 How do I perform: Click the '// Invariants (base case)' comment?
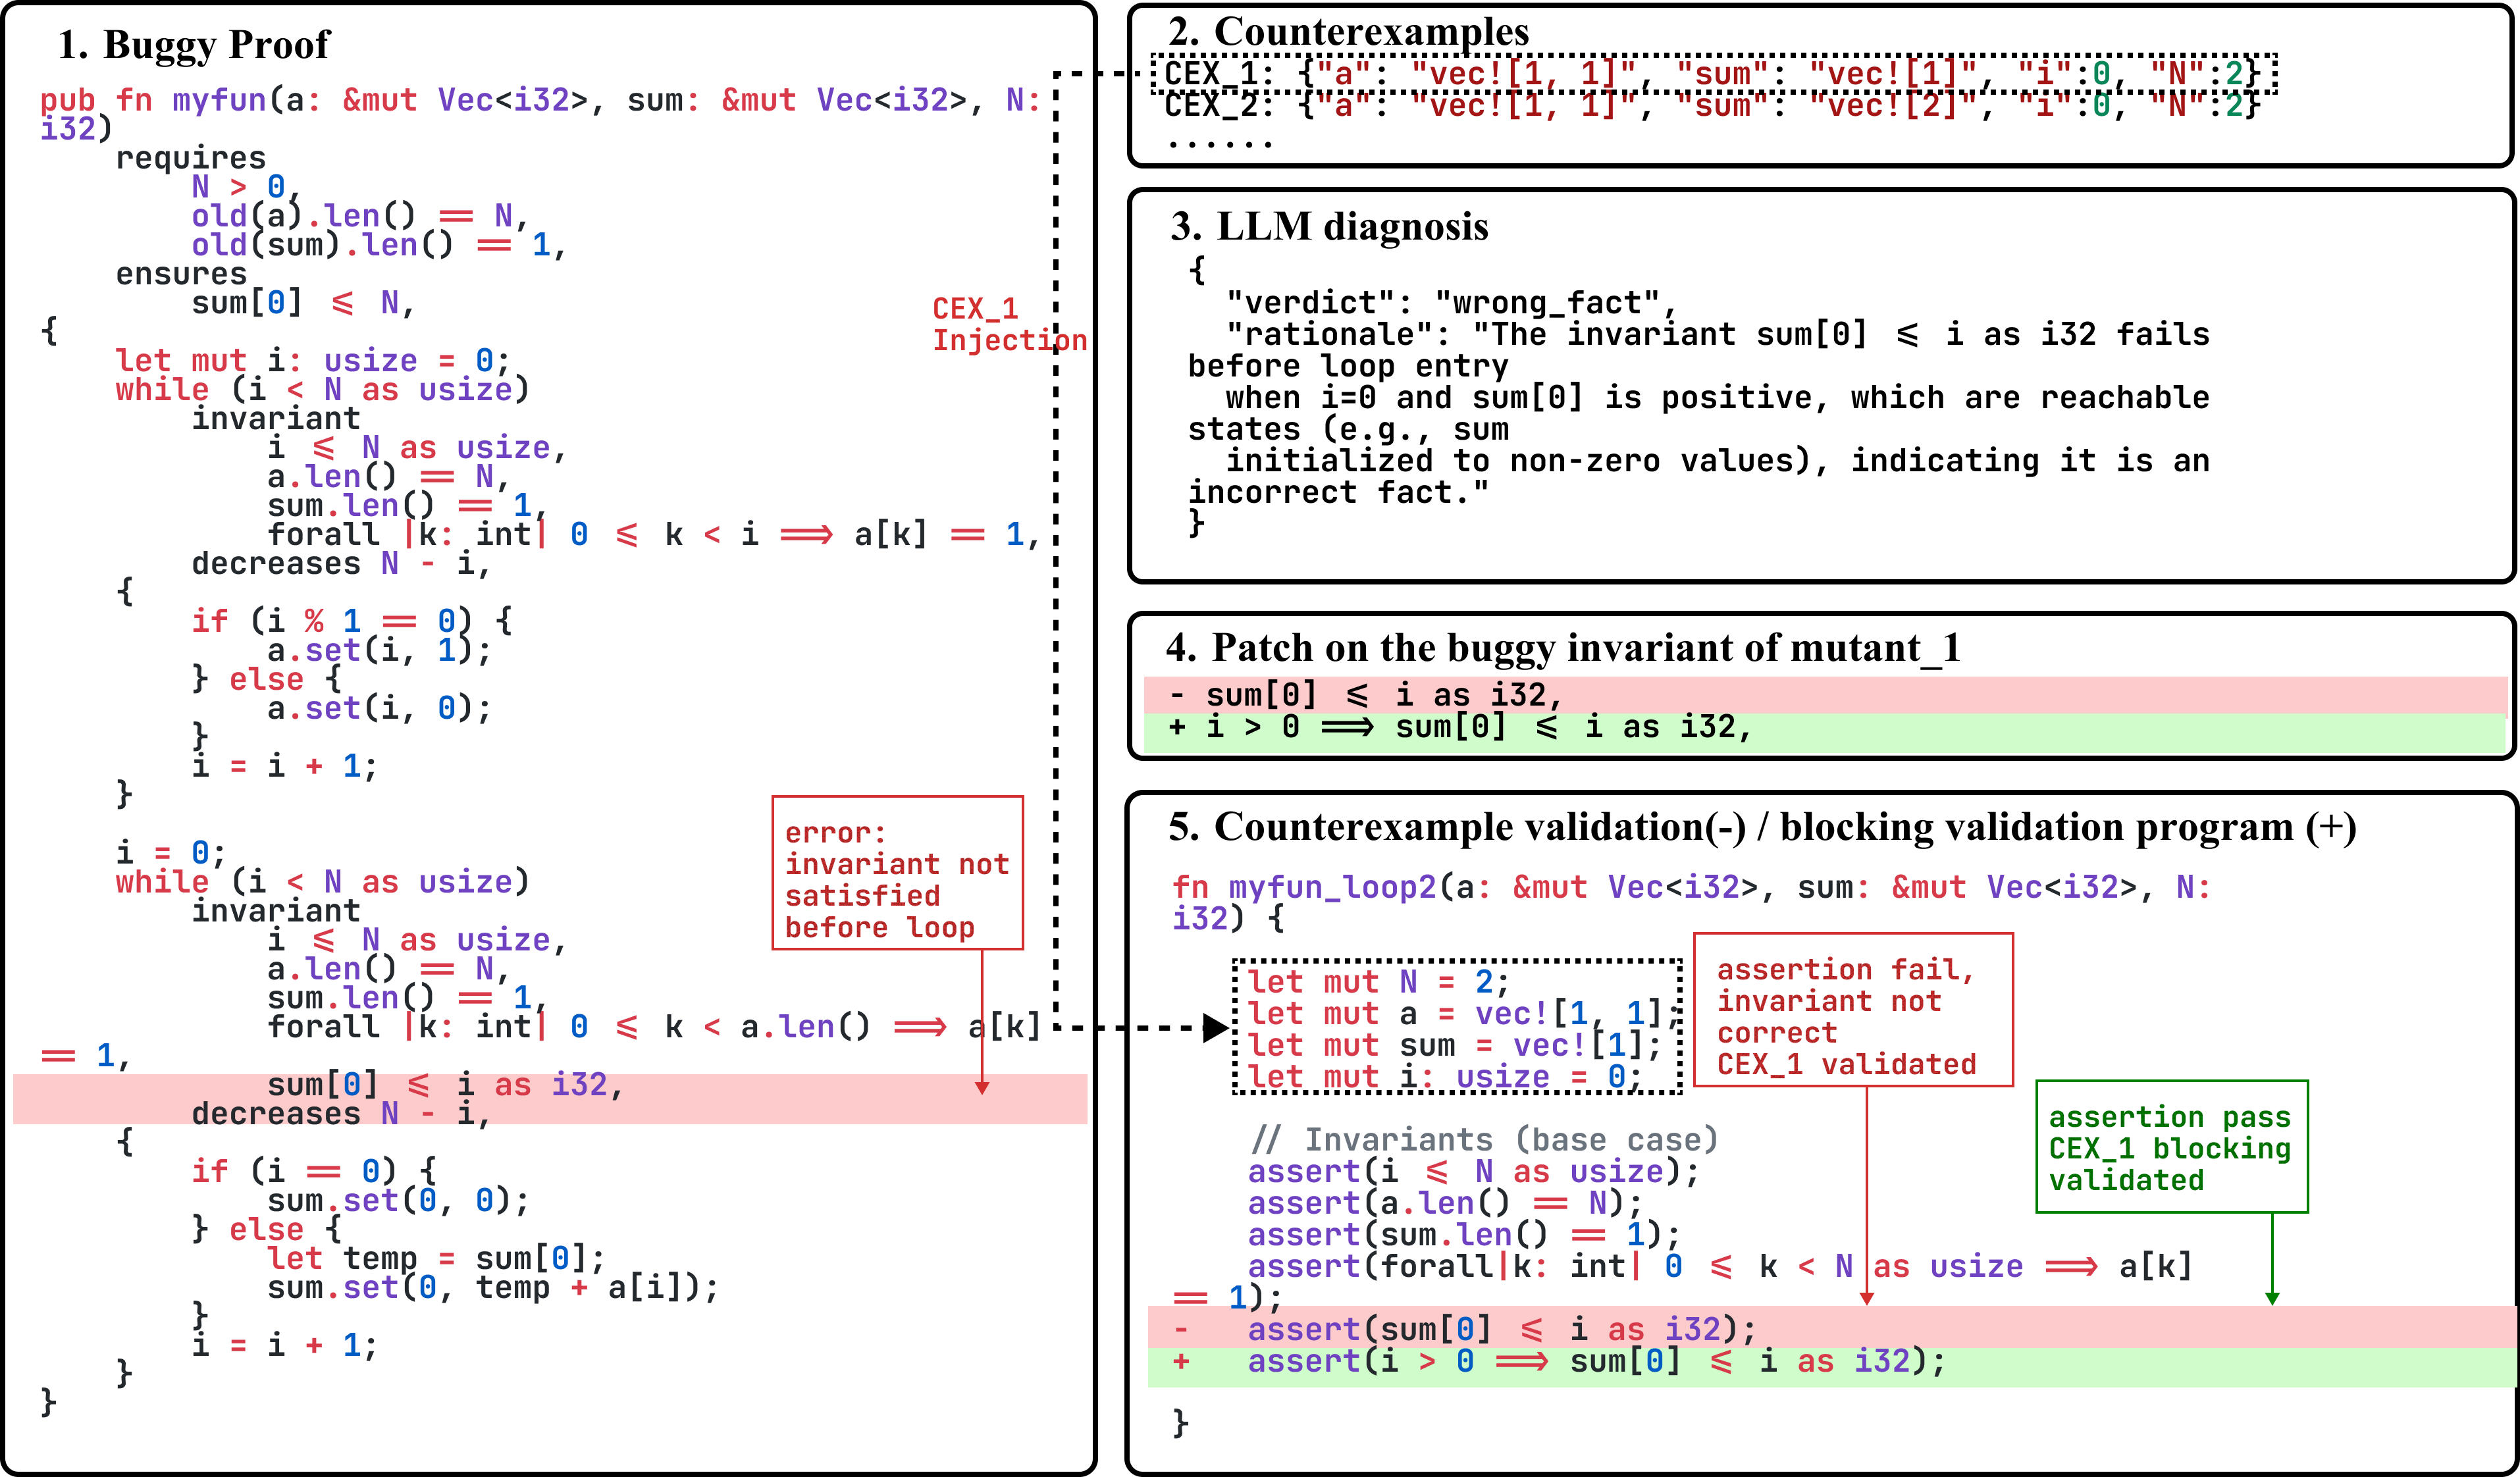point(1484,1140)
